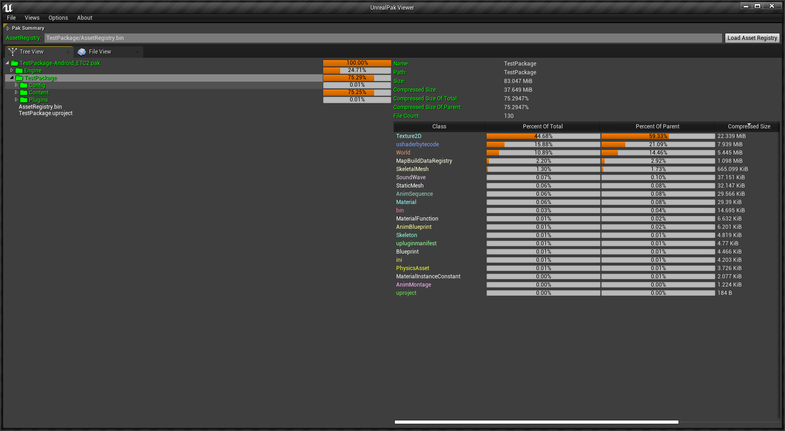Click the Content folder icon

[x=24, y=93]
